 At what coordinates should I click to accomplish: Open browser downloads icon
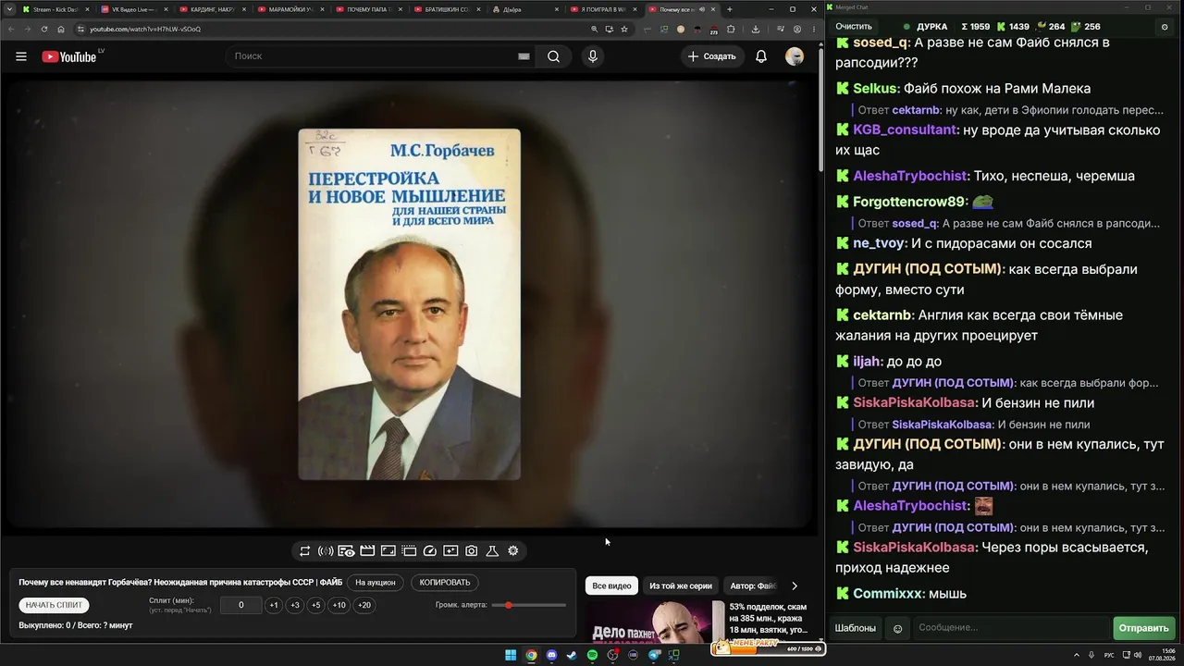click(x=756, y=29)
